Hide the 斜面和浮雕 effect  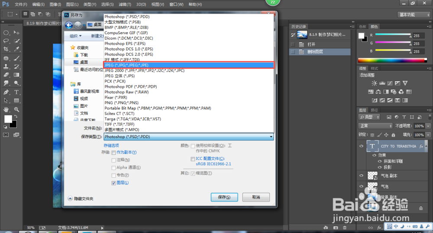click(x=380, y=161)
